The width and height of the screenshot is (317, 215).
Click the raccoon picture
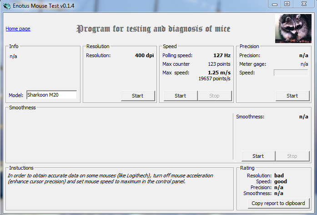coord(293,29)
